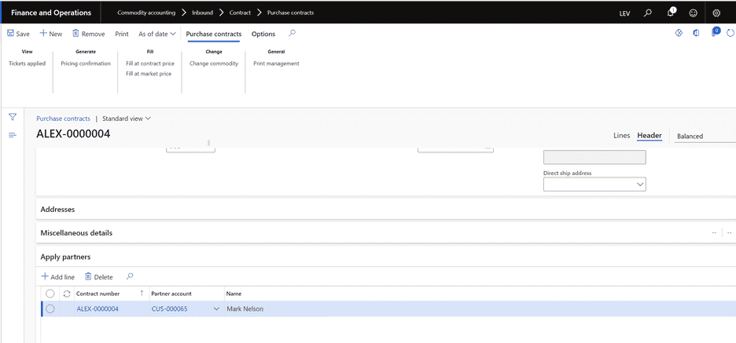The height and width of the screenshot is (343, 736).
Task: Open the Standard view selector
Action: pos(127,119)
